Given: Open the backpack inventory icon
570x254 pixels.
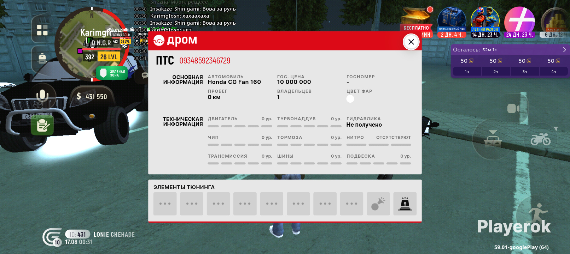Looking at the screenshot, I should pyautogui.click(x=42, y=58).
